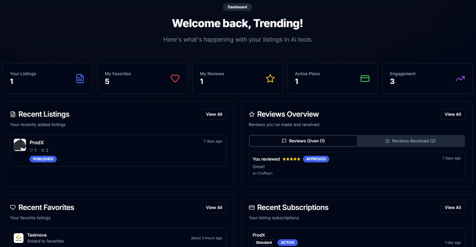
Task: Switch to Reviews Given (1) tab
Action: coord(303,141)
